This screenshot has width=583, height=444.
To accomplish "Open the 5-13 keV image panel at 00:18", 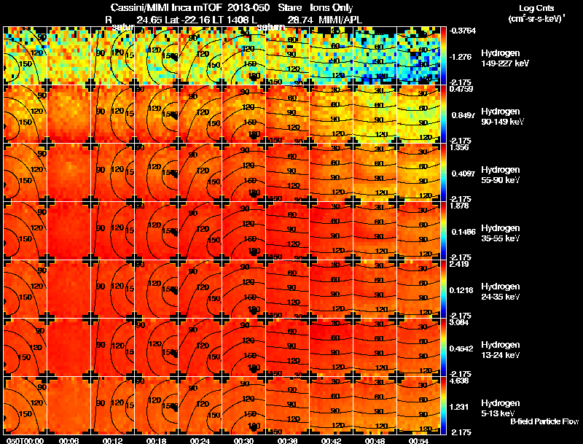I will click(156, 405).
